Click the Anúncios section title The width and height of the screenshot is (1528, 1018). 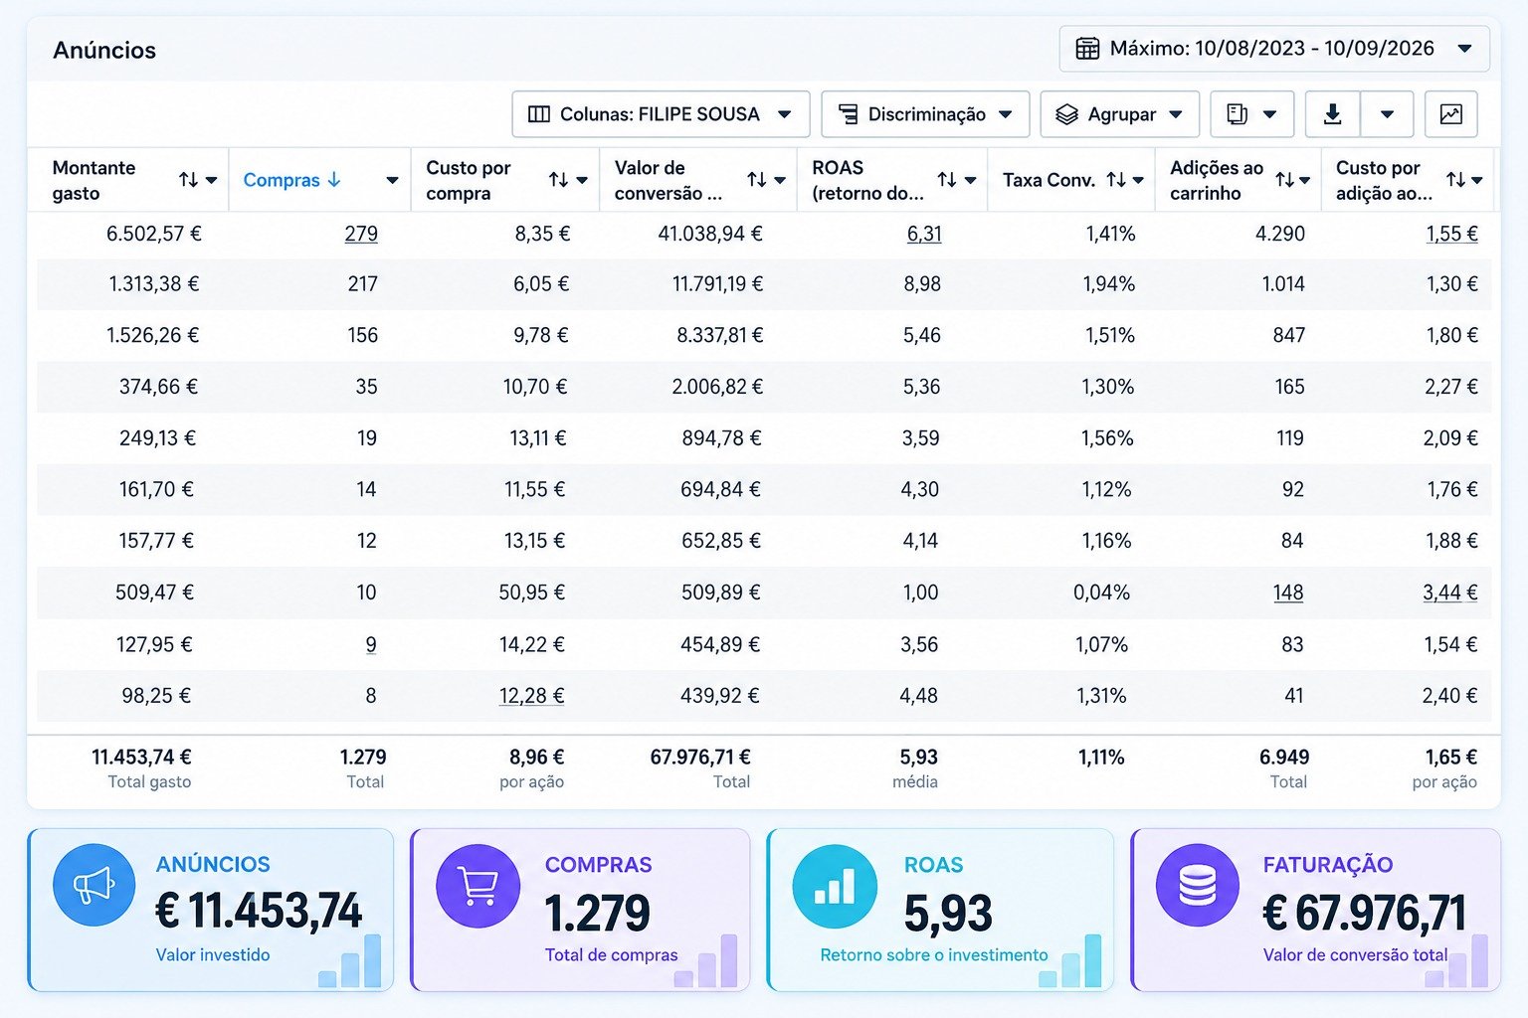click(x=104, y=51)
